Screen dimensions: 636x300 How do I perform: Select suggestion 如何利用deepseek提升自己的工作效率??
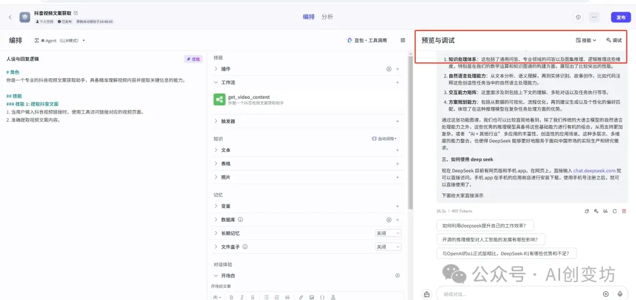[x=485, y=226]
